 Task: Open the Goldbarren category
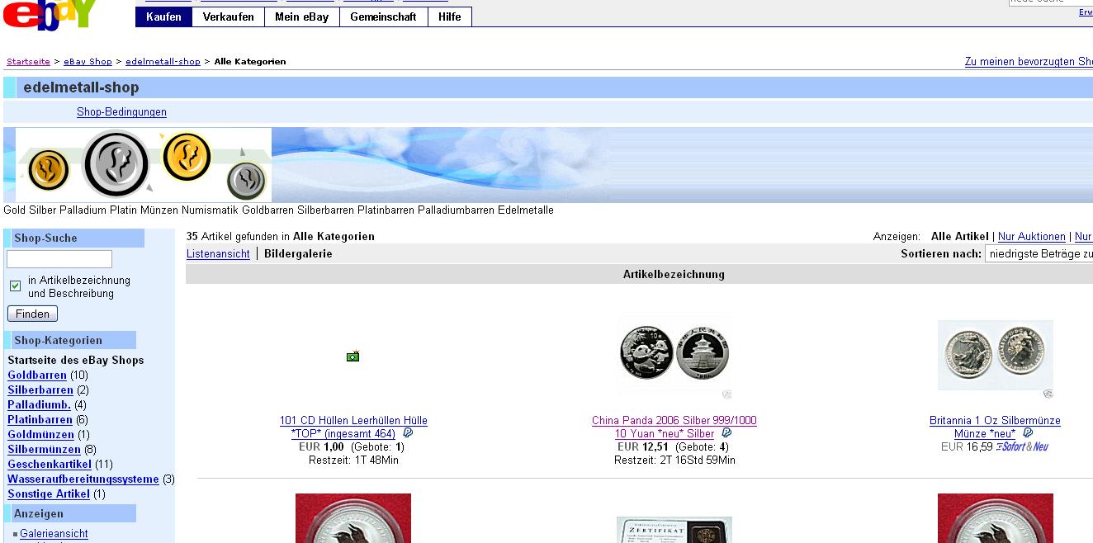[36, 375]
